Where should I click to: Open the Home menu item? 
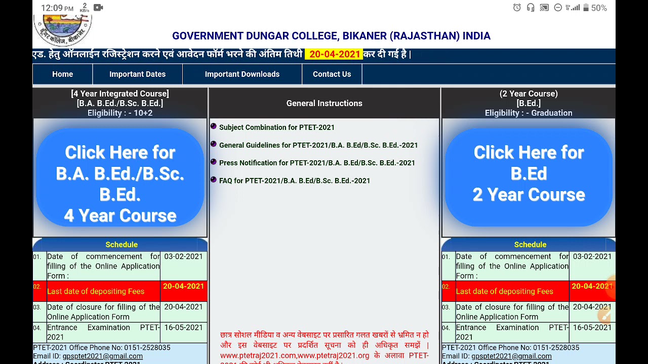[x=62, y=74]
